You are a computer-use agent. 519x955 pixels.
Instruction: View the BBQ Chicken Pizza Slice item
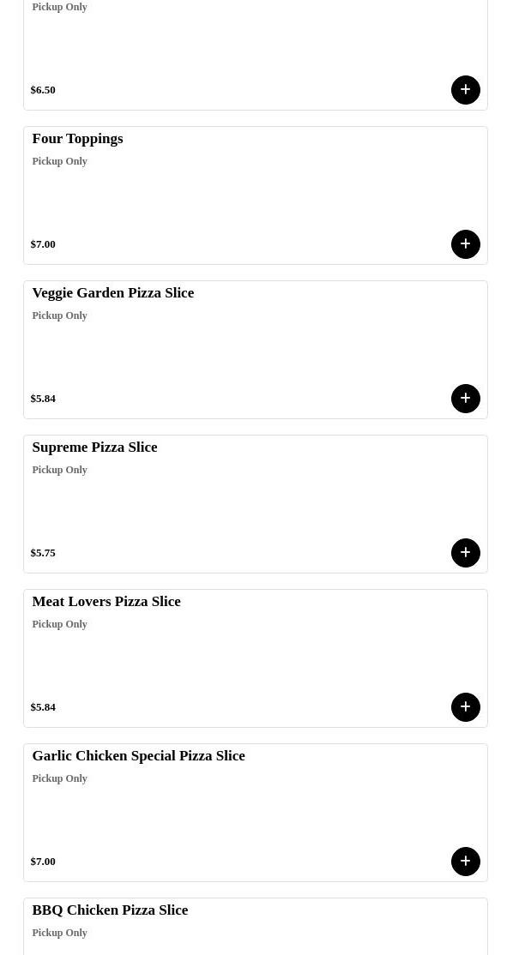110,910
